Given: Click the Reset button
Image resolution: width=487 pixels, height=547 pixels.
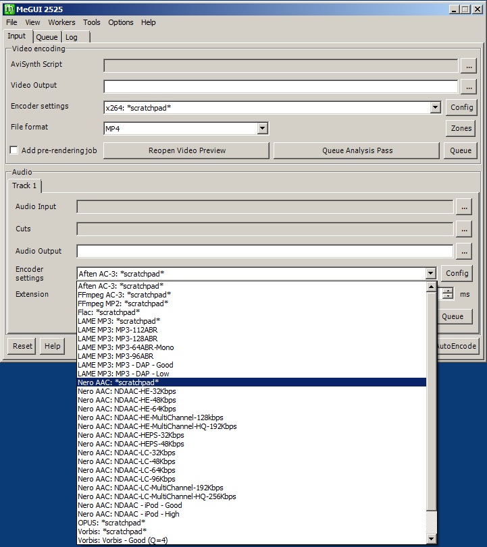Looking at the screenshot, I should pos(22,346).
